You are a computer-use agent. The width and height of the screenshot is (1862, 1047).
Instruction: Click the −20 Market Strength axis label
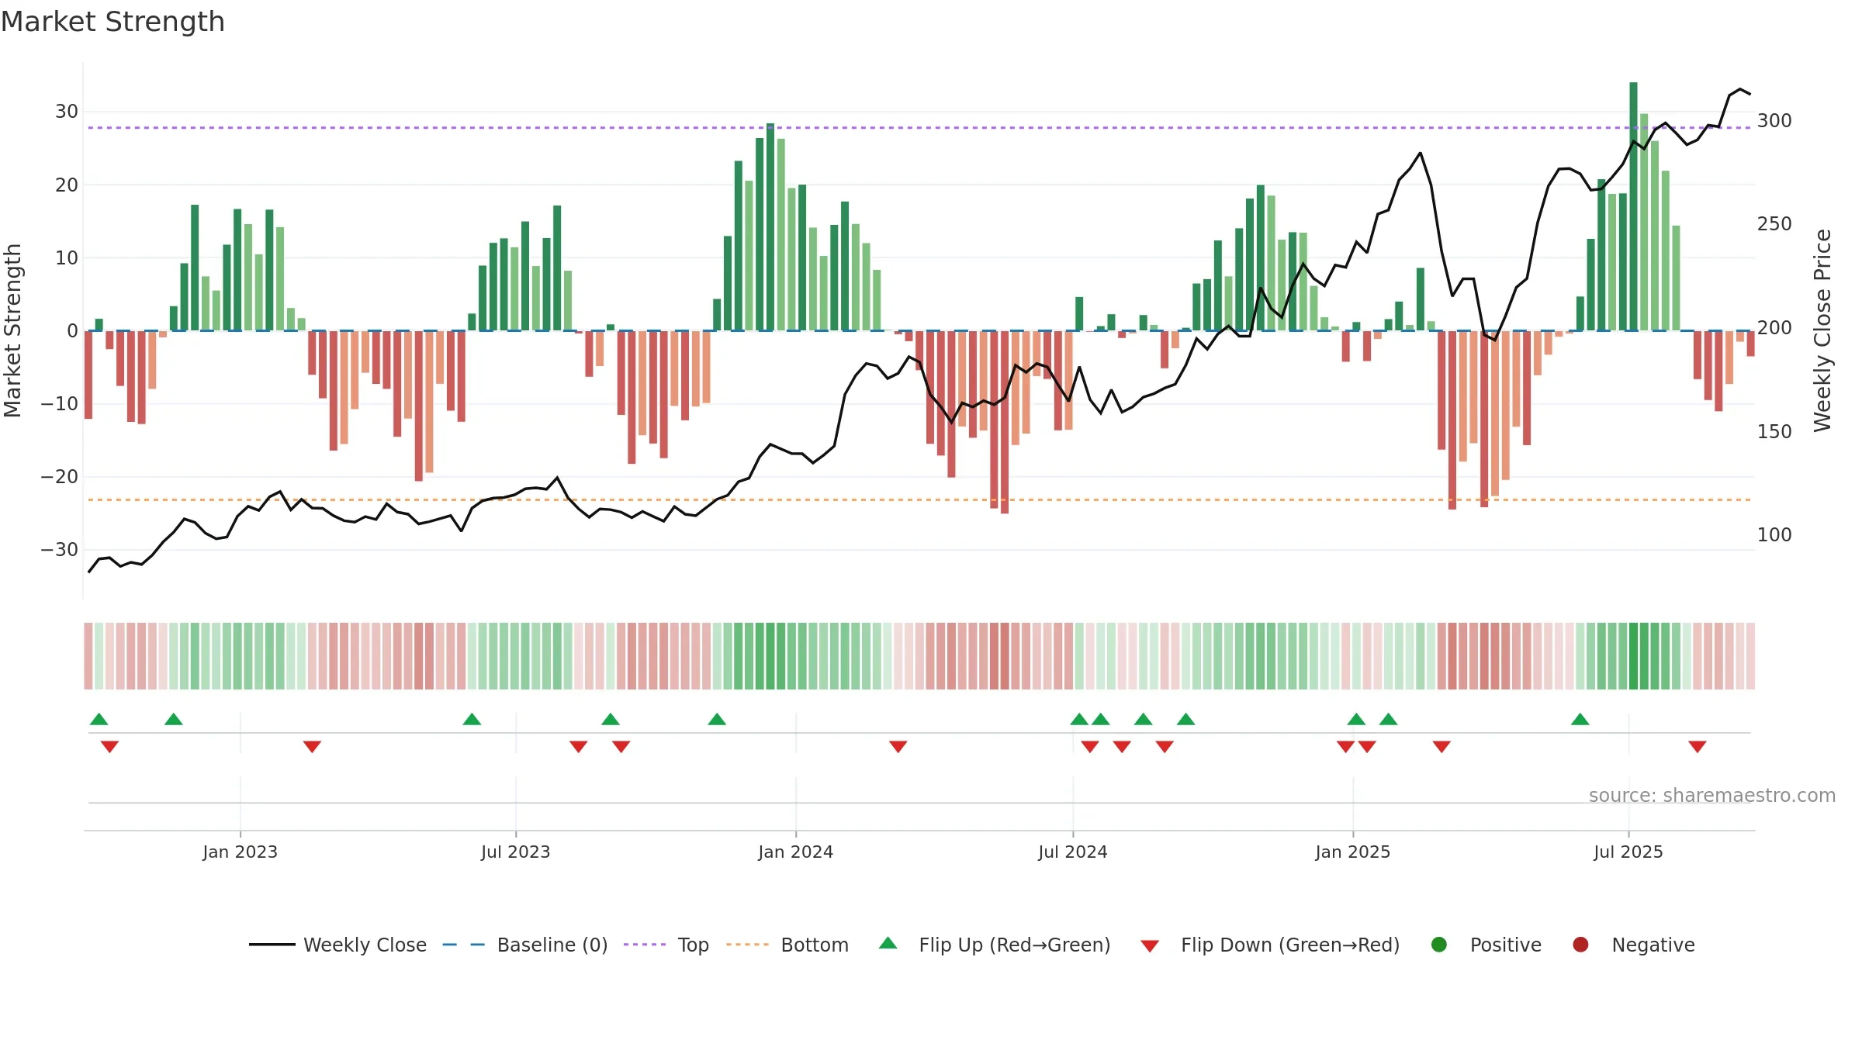point(60,477)
